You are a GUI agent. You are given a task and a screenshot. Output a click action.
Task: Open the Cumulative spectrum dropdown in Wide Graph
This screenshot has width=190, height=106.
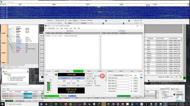coord(87,23)
